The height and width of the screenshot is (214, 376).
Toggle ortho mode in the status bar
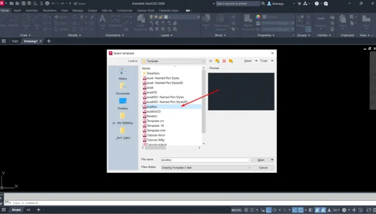click(269, 210)
